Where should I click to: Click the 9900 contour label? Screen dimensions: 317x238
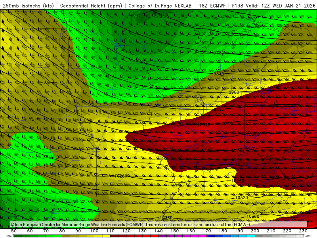point(234,92)
